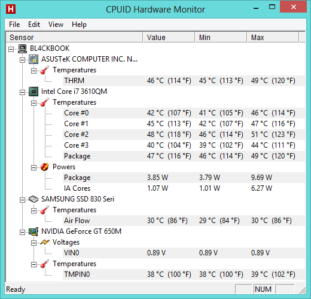Open the File menu
Viewport: 311px width, 299px height.
pyautogui.click(x=14, y=25)
